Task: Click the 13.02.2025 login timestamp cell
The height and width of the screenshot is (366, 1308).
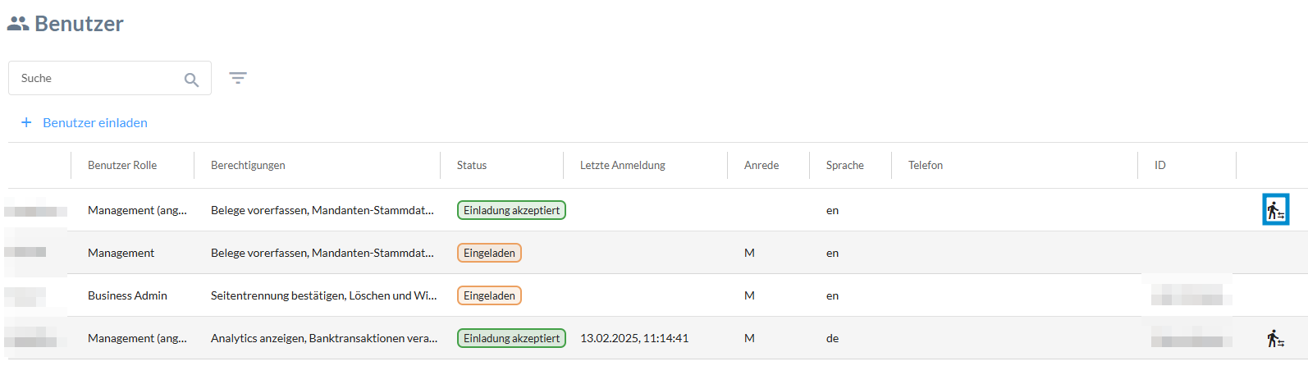Action: (634, 338)
